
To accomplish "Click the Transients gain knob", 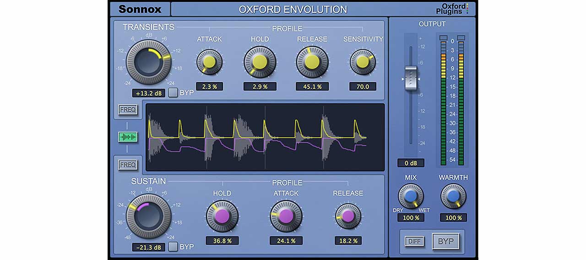I will point(148,62).
